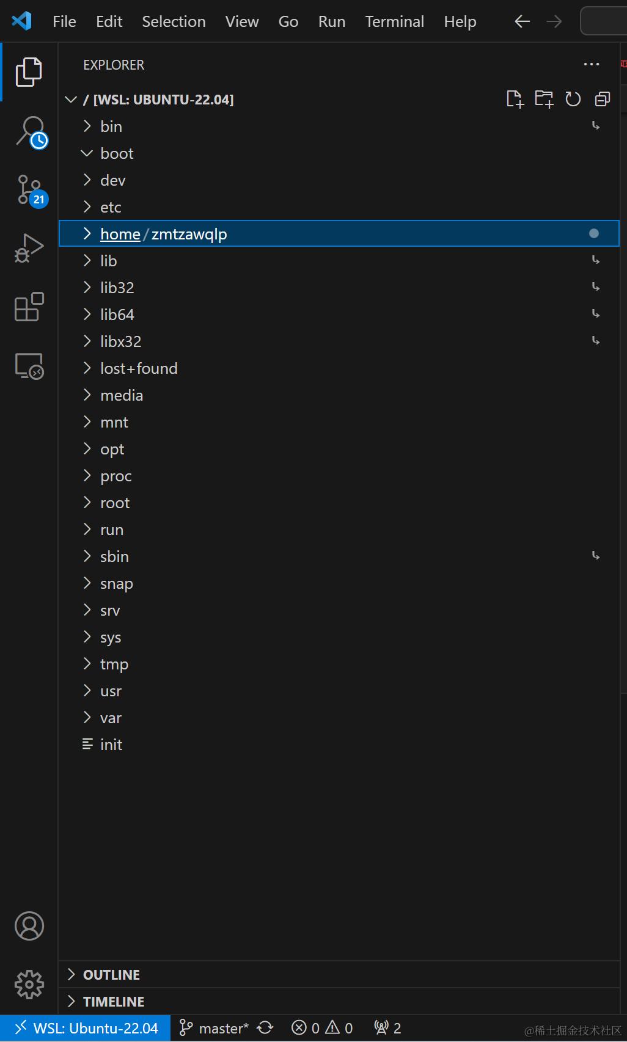Open Run and Debug view
627x1042 pixels.
pyautogui.click(x=29, y=249)
